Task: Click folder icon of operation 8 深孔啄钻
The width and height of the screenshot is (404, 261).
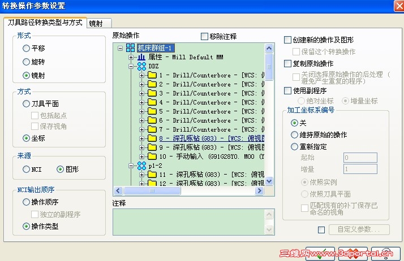Action: [152, 138]
